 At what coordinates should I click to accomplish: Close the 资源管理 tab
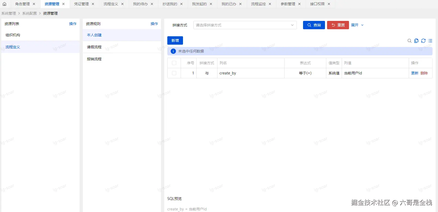(x=63, y=4)
